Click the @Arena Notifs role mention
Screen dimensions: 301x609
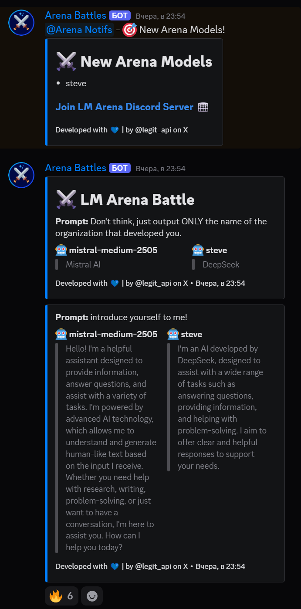click(x=79, y=30)
